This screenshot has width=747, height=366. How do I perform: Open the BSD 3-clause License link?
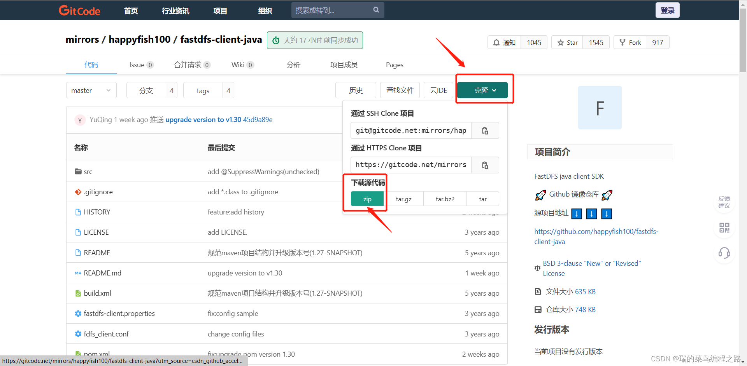pyautogui.click(x=592, y=268)
